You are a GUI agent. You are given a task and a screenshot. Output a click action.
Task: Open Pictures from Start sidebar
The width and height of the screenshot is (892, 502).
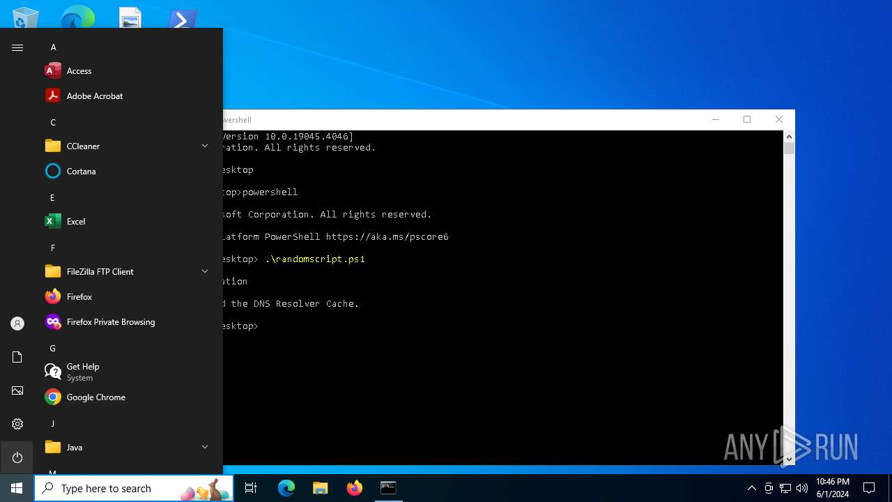[x=17, y=390]
